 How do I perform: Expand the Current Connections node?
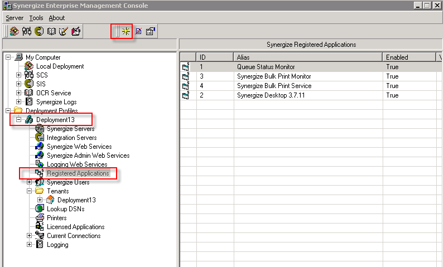(29, 235)
